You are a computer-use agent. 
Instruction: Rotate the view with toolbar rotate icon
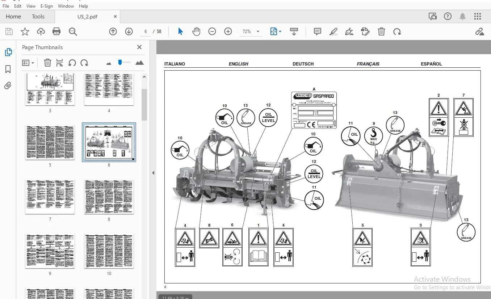pyautogui.click(x=397, y=31)
